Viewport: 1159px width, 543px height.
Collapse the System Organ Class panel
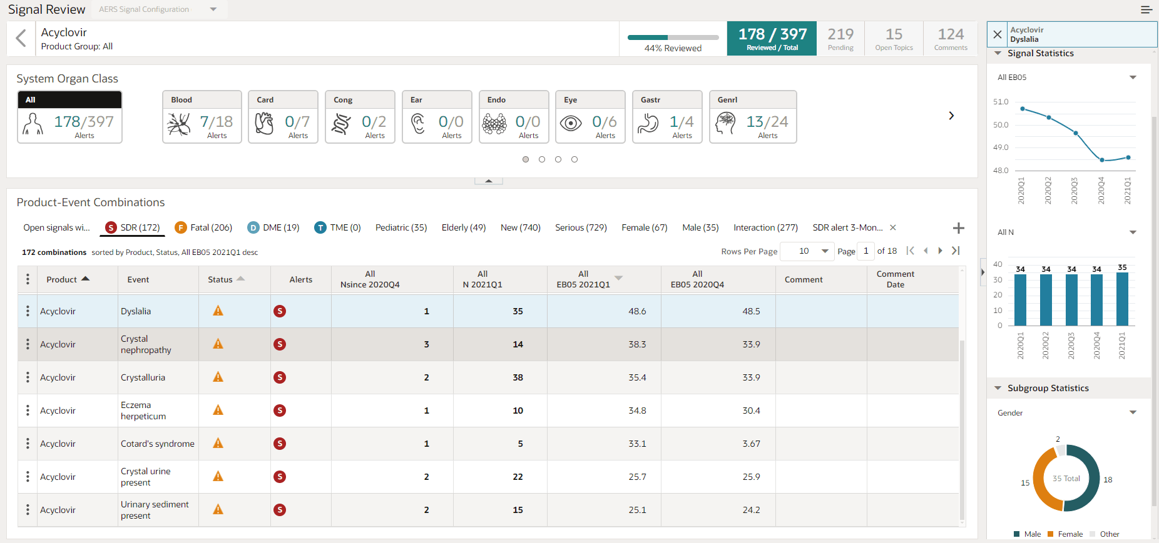pyautogui.click(x=489, y=181)
